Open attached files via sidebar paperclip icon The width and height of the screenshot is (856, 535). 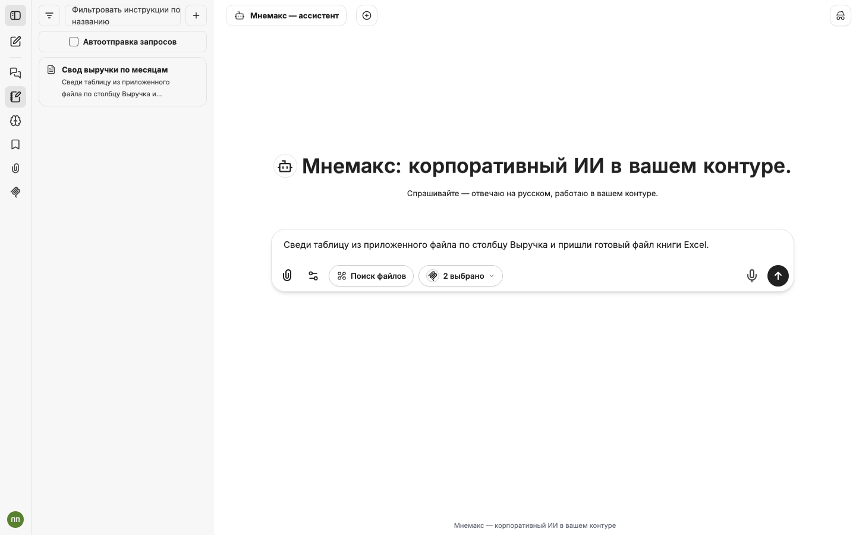tap(15, 168)
